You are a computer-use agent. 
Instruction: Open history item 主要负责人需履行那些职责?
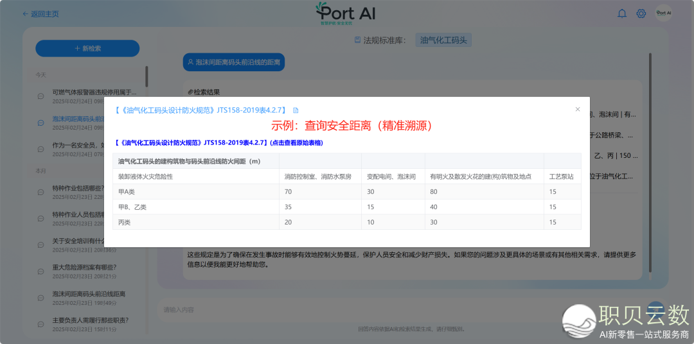tap(90, 320)
